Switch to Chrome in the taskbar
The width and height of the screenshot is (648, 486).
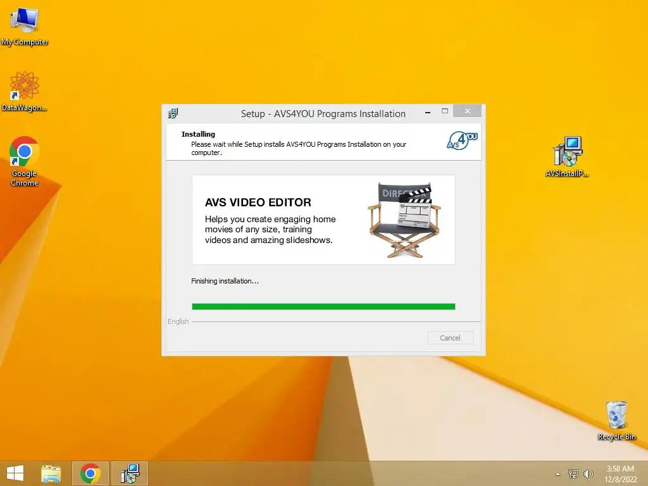(90, 473)
